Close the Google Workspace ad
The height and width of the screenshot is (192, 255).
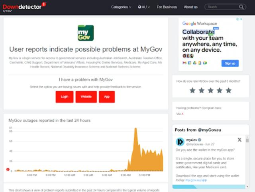(241, 19)
